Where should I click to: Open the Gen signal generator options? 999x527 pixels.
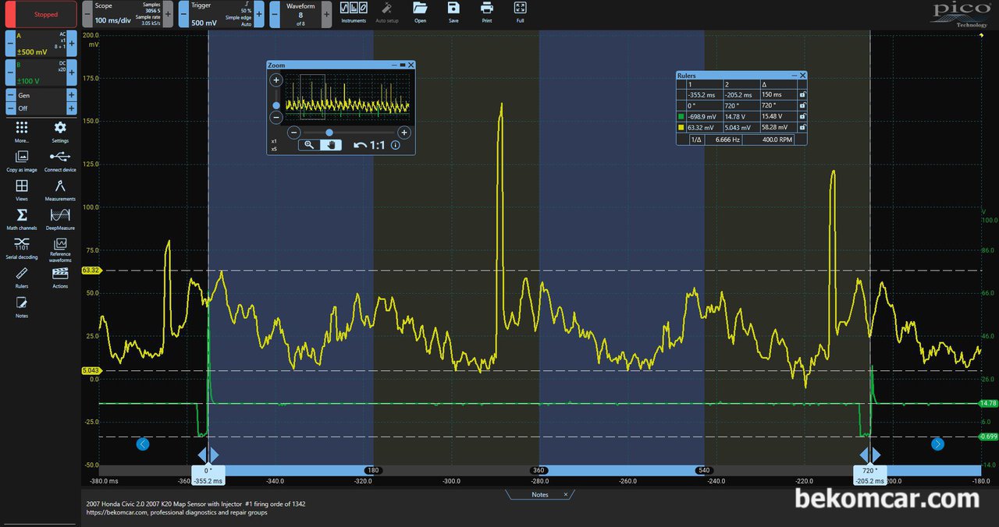pos(41,95)
